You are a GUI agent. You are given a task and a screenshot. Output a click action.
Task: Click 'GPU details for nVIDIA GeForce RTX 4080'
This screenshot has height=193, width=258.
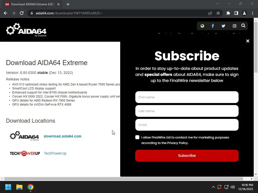(x=42, y=104)
